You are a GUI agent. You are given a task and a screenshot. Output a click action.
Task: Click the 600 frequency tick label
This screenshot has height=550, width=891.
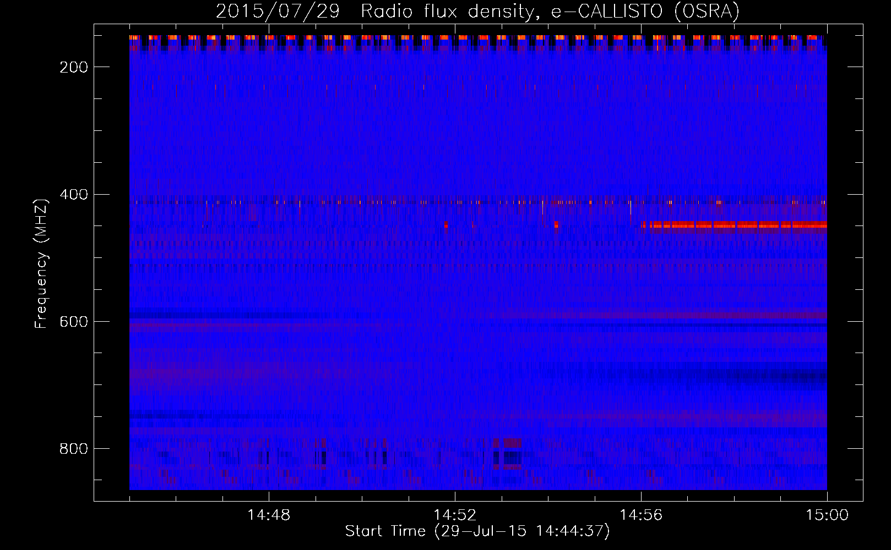(x=73, y=322)
